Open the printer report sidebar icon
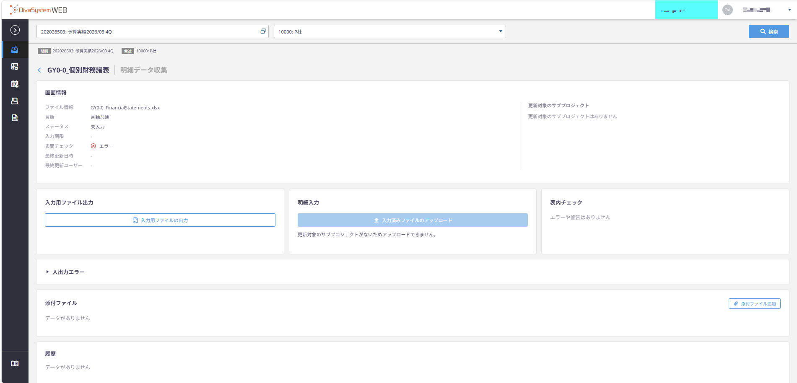The image size is (797, 383). 15,101
